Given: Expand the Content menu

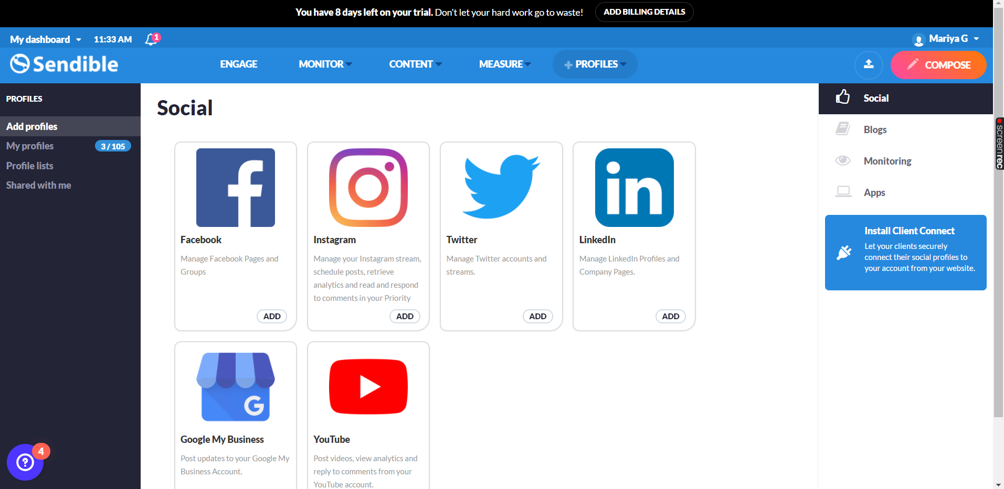Looking at the screenshot, I should click(x=416, y=64).
